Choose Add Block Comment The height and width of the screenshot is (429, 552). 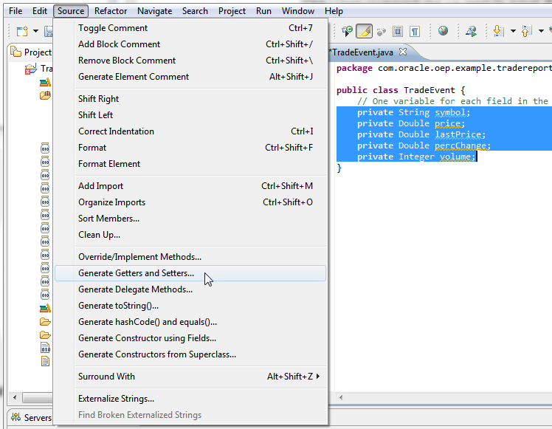pos(190,44)
